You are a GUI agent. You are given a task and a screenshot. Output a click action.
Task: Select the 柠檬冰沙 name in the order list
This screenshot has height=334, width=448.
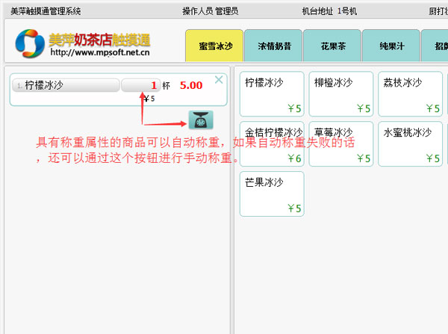[66, 85]
